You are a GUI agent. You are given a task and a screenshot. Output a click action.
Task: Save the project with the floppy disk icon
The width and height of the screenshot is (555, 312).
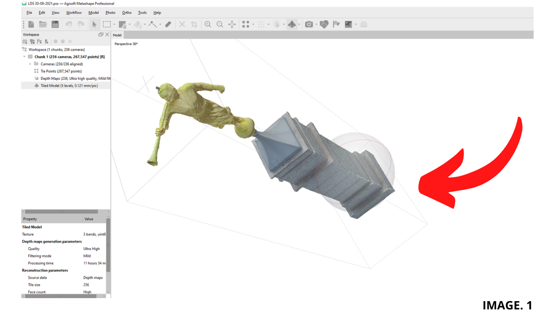point(55,24)
